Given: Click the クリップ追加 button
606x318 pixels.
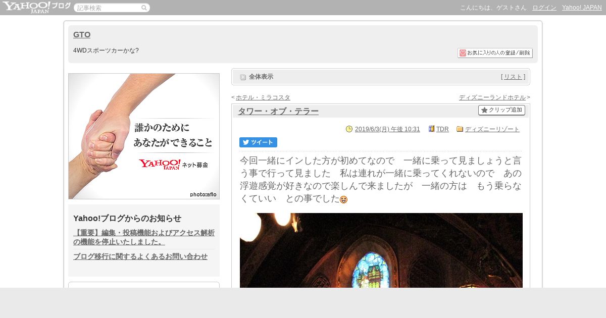Looking at the screenshot, I should (x=501, y=110).
